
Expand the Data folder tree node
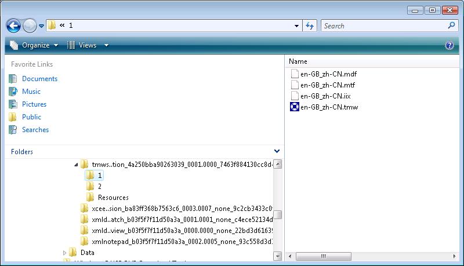pyautogui.click(x=65, y=253)
